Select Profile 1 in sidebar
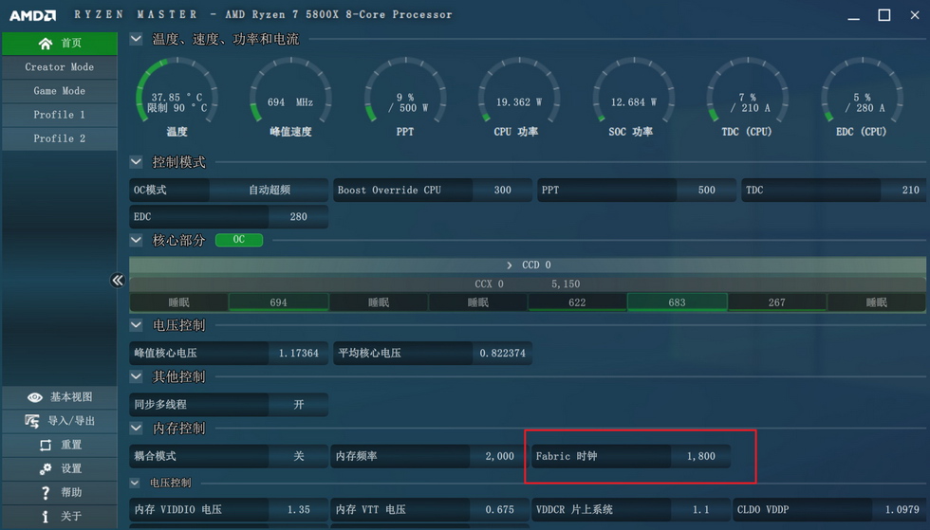The width and height of the screenshot is (930, 530). 60,115
